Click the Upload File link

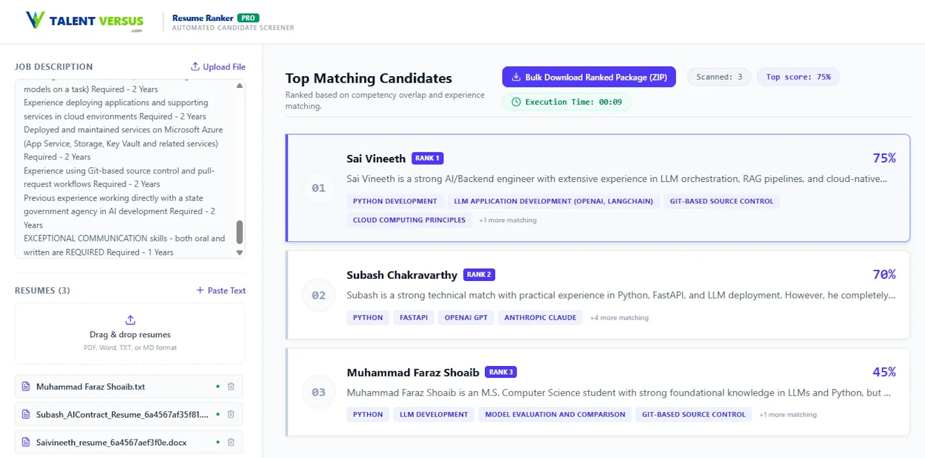coord(218,66)
